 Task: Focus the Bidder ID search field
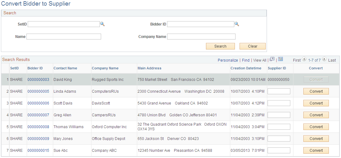point(200,24)
